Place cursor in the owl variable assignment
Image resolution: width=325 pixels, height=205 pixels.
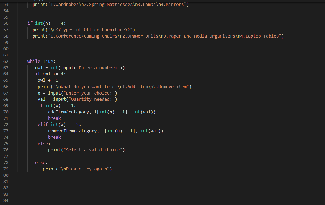point(38,68)
